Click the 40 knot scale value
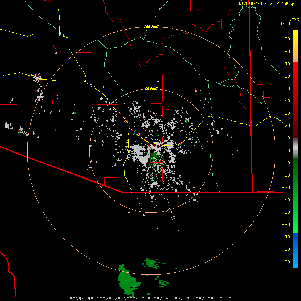 tap(287, 101)
